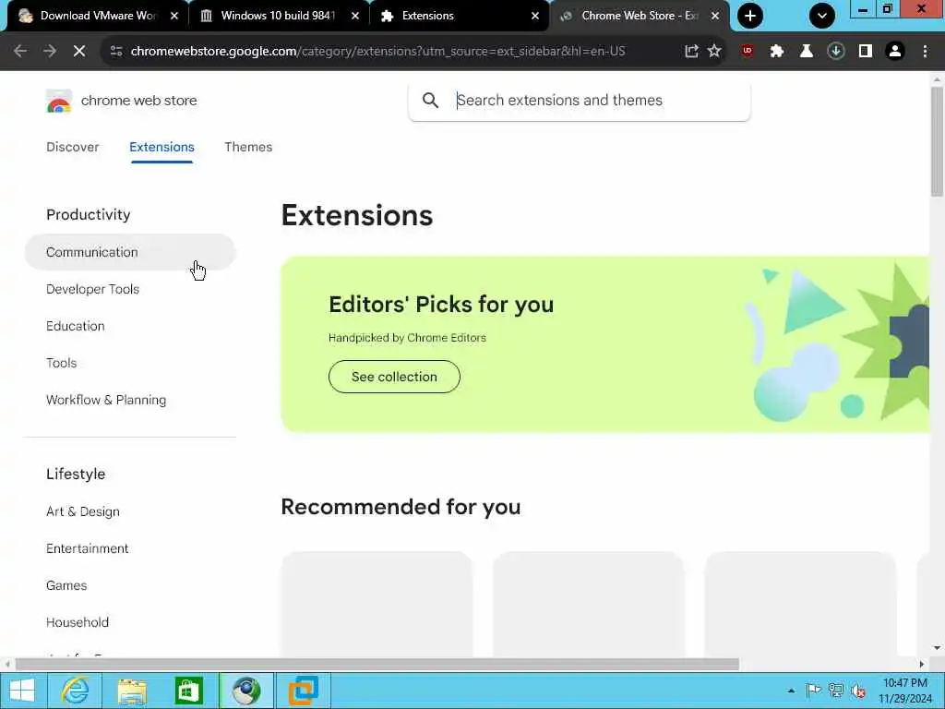The height and width of the screenshot is (709, 945).
Task: Open the Windows Store taskbar icon
Action: 188,691
